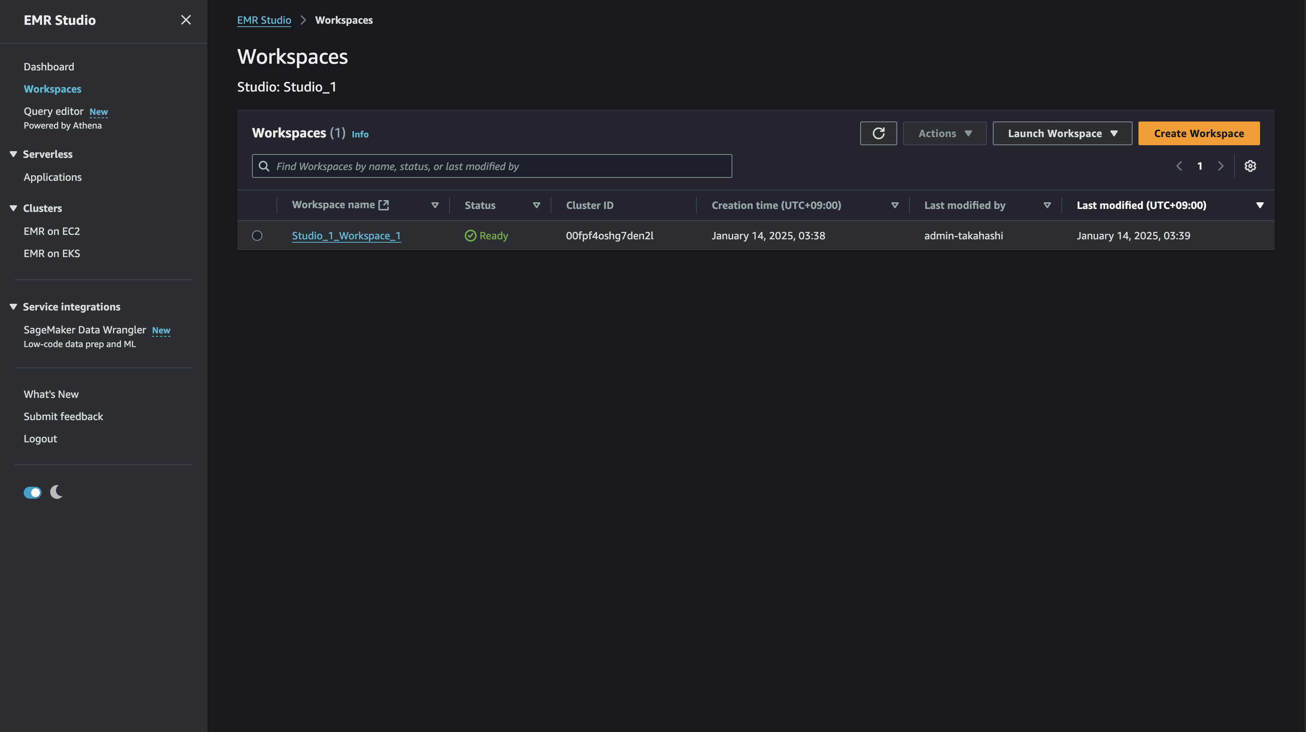
Task: Click Logout in sidebar
Action: [40, 439]
